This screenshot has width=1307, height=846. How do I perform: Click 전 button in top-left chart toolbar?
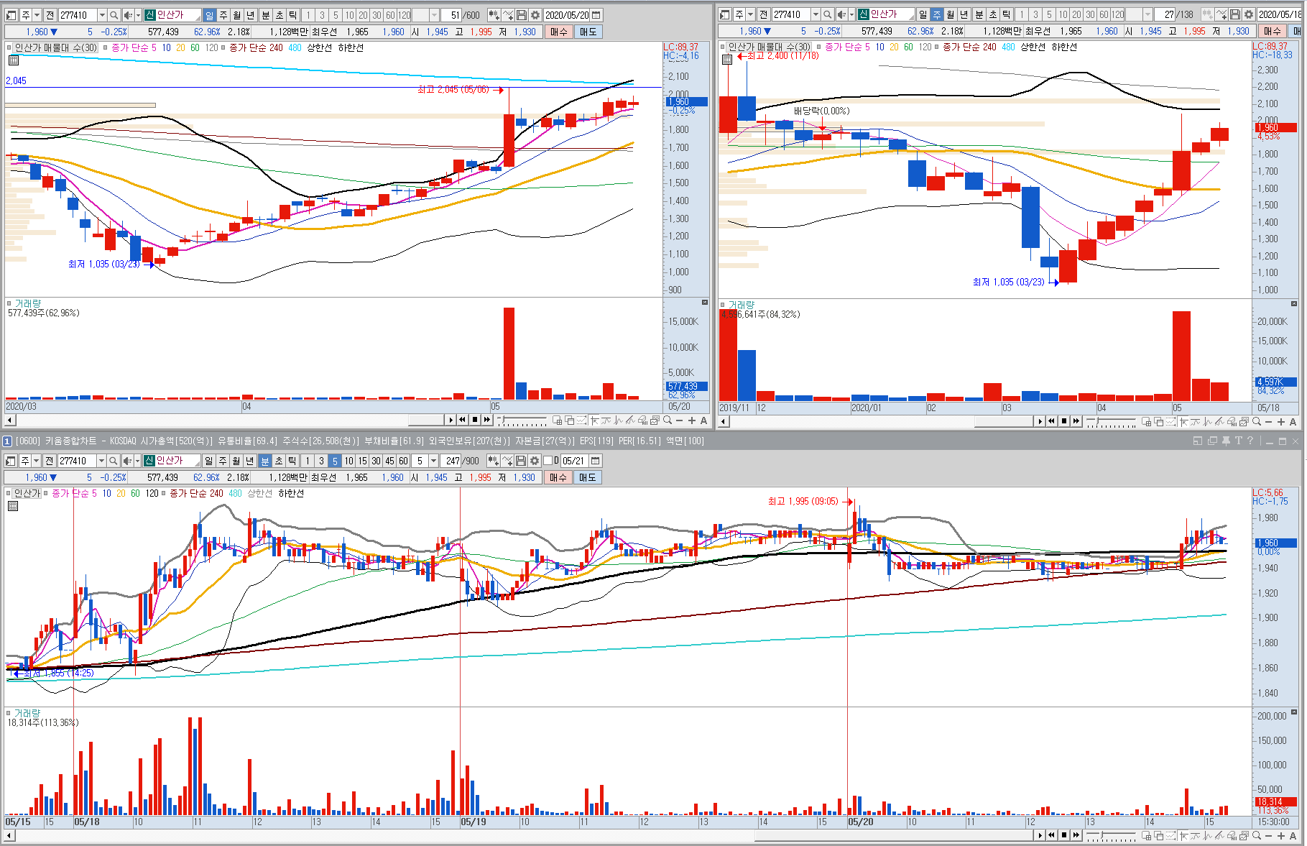(50, 15)
